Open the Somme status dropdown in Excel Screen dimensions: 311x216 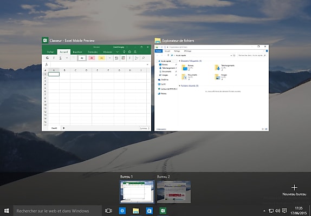[x=144, y=128]
